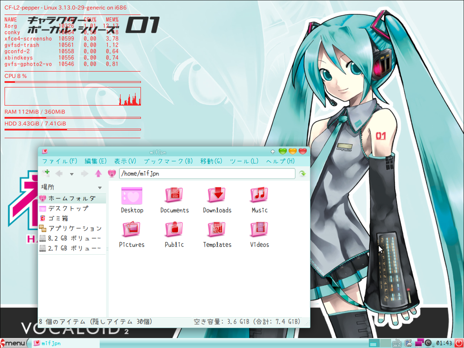Viewport: 464px width, 348px height.
Task: Click the orange heart window button
Action: pos(292,151)
